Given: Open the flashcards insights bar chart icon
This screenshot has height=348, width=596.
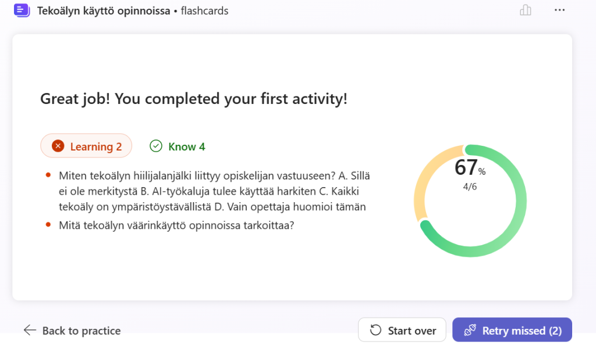Looking at the screenshot, I should [526, 10].
